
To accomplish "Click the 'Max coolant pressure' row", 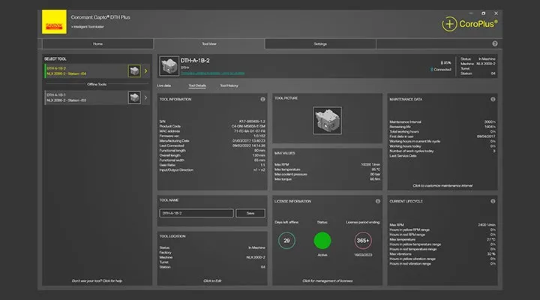I will pyautogui.click(x=327, y=174).
